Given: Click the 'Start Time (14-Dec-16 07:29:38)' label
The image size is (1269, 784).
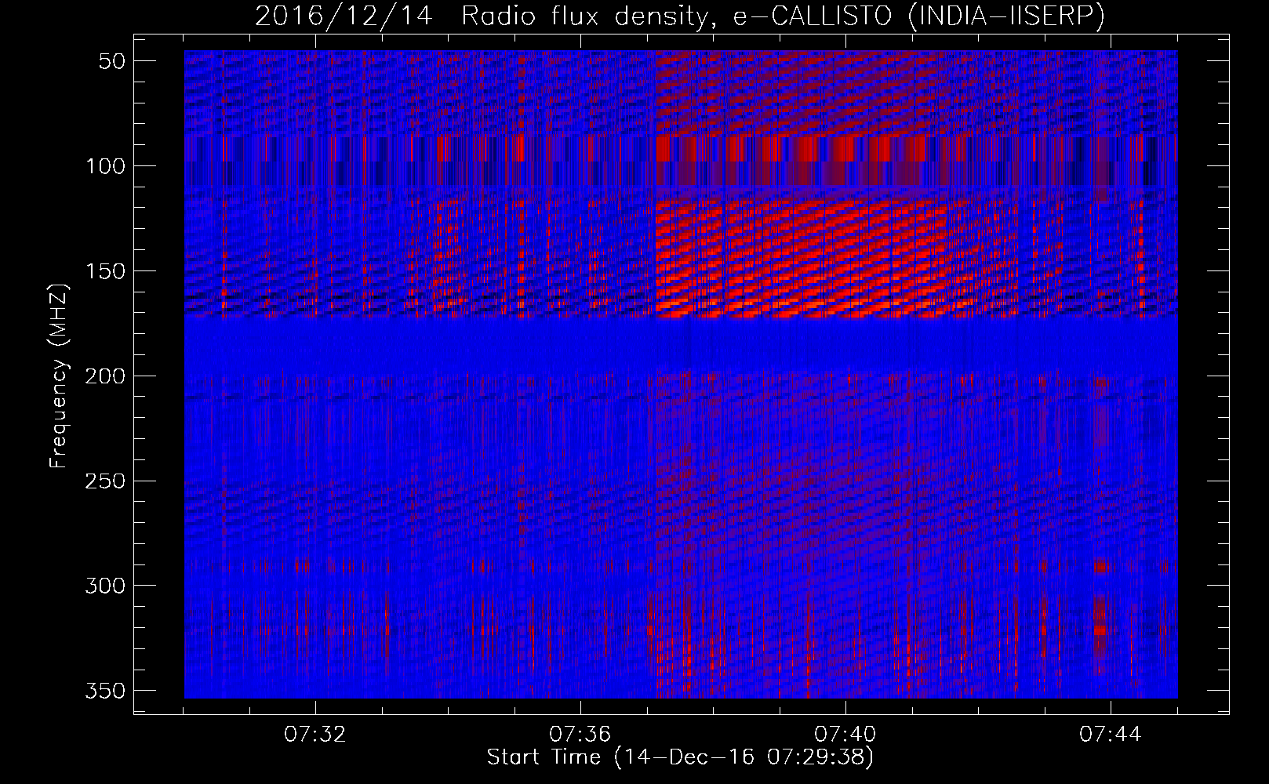Looking at the screenshot, I should (x=680, y=757).
